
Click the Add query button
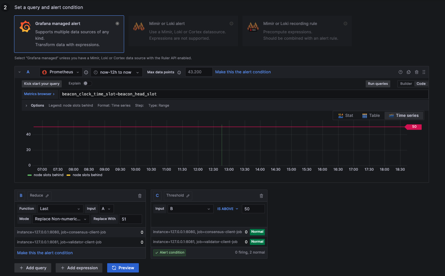tap(33, 268)
